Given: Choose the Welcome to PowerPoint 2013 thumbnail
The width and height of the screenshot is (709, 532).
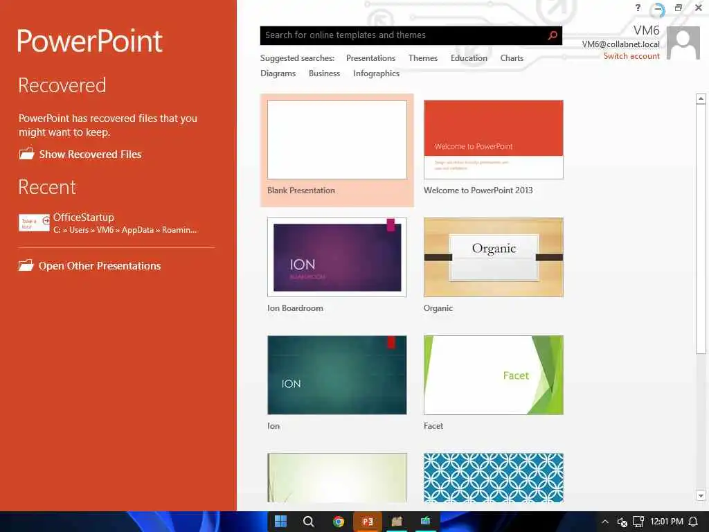Looking at the screenshot, I should pos(493,140).
